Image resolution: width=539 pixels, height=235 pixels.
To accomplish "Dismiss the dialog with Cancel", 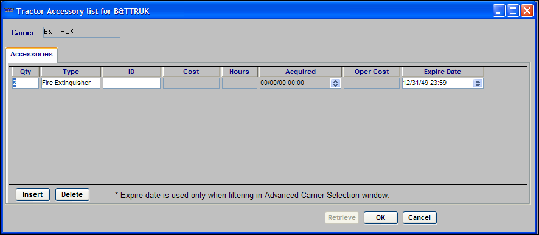I will coord(420,217).
